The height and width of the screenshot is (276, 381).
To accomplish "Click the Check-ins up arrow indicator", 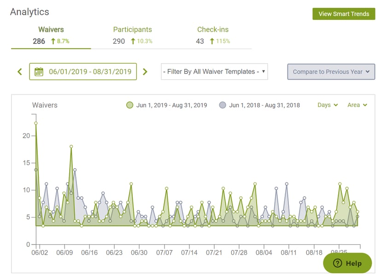I will coord(212,41).
